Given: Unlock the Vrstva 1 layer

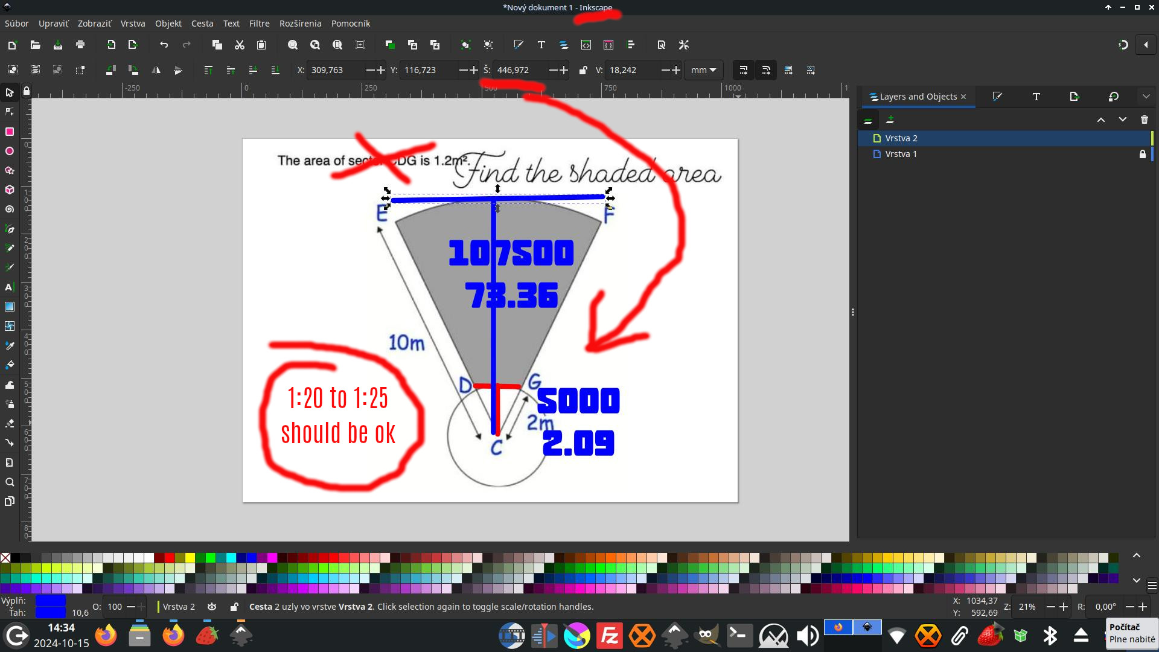Looking at the screenshot, I should pos(1142,154).
